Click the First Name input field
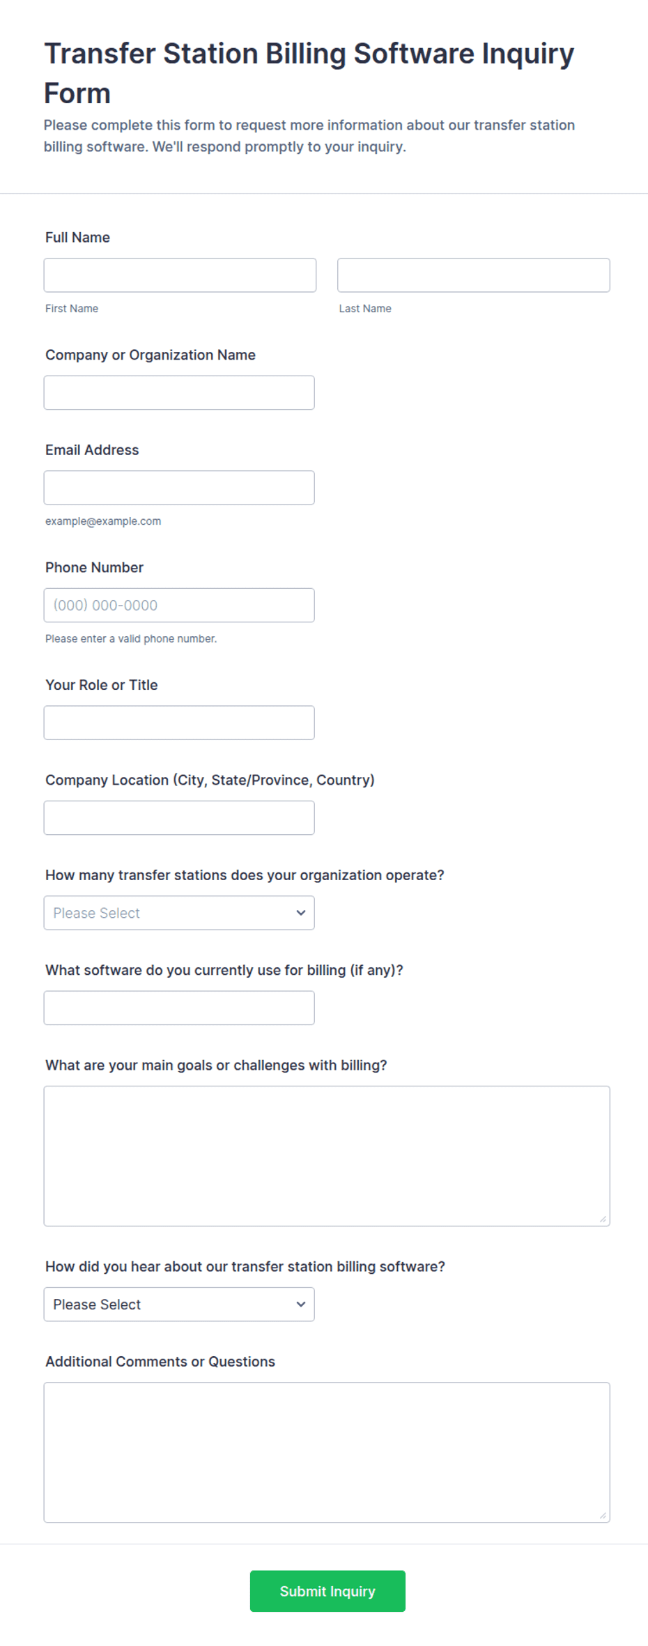This screenshot has height=1646, width=648. click(180, 275)
